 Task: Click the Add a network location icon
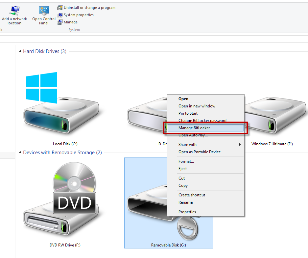pyautogui.click(x=15, y=11)
